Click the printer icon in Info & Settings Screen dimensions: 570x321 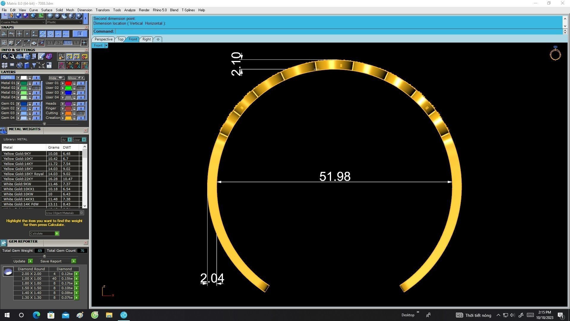[x=19, y=56]
